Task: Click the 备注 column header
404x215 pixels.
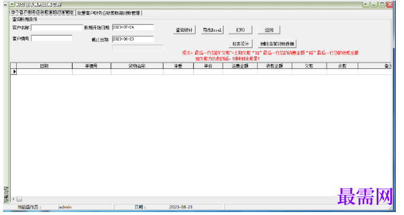Action: [x=375, y=66]
